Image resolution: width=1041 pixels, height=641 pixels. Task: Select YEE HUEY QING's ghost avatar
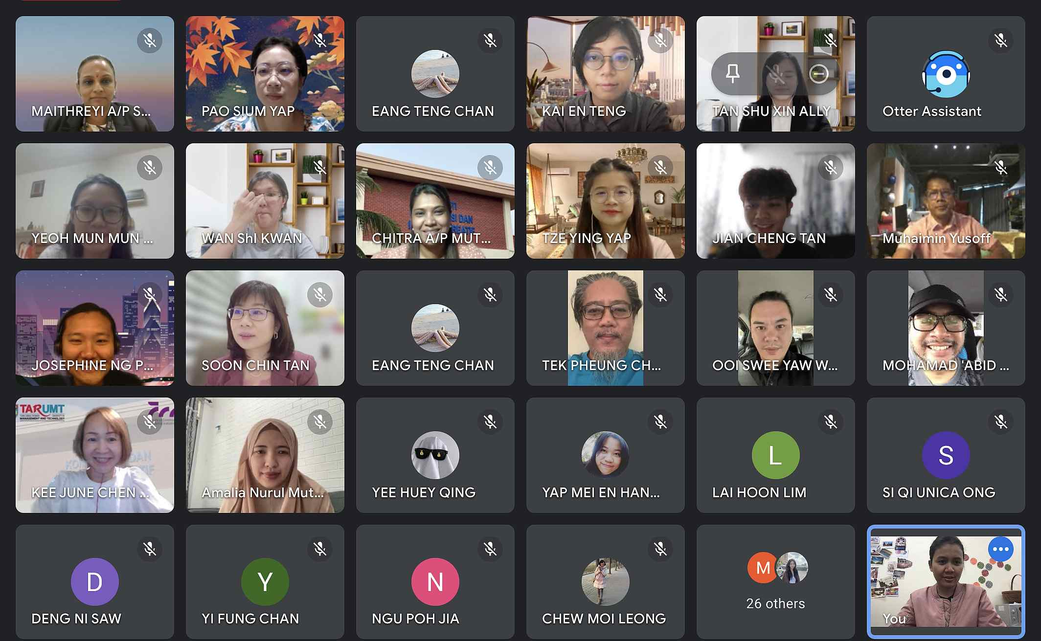click(x=435, y=455)
